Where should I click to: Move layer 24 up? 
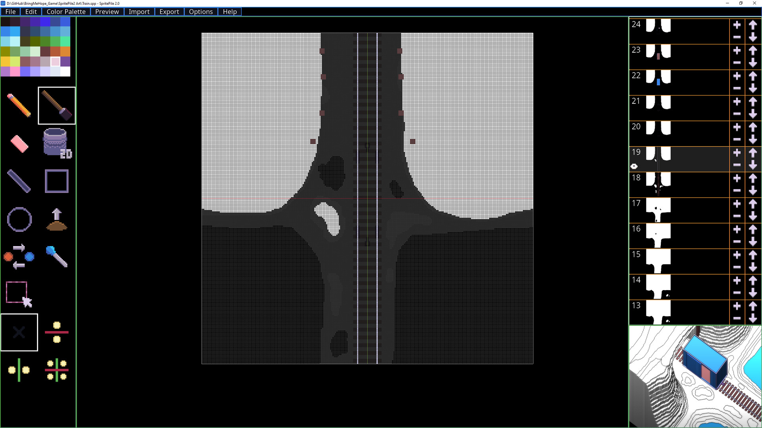tap(753, 25)
